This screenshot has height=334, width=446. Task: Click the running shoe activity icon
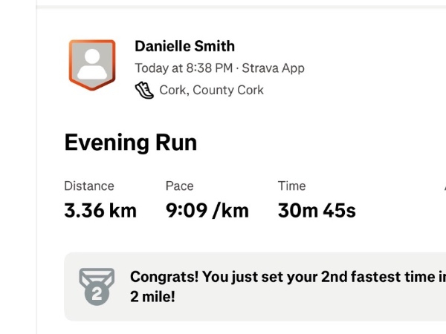click(143, 91)
